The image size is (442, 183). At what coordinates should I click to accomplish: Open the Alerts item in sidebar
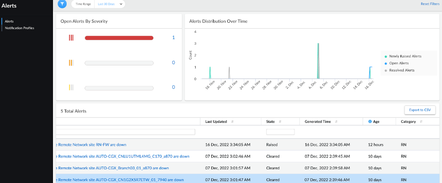[9, 21]
